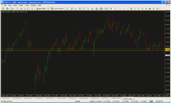Screen dimensions: 171x103
Task: Zoom in on the chart
Action: click(80, 9)
